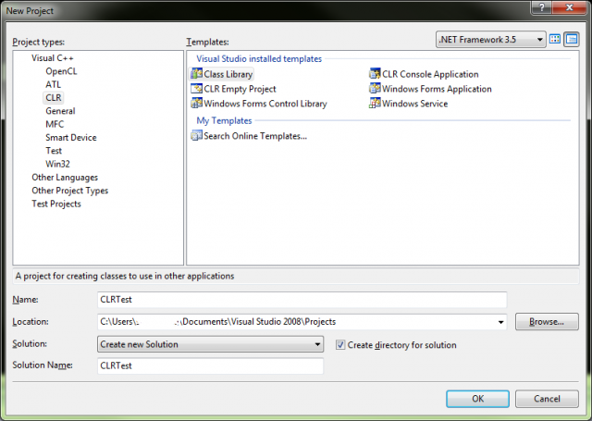This screenshot has height=421, width=592.
Task: Switch templates to small icons view
Action: tap(572, 39)
